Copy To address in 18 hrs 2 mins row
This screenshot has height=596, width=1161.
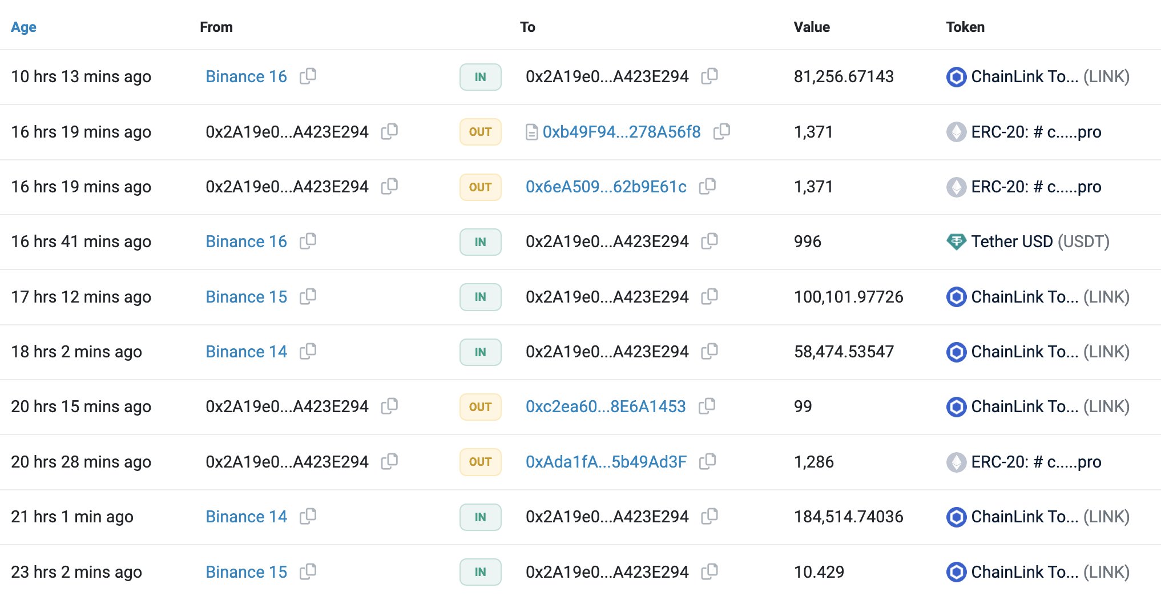tap(709, 351)
